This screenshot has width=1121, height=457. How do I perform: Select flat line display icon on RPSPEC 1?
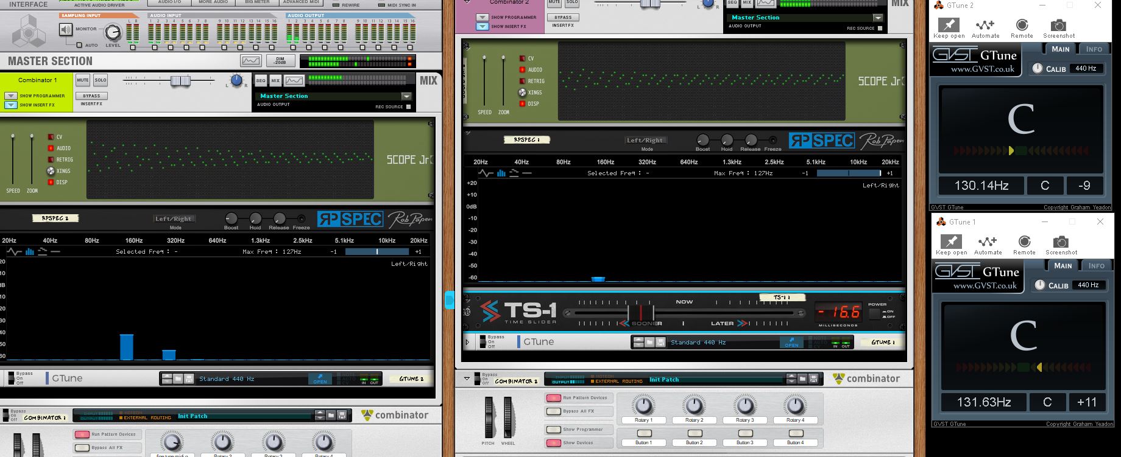pyautogui.click(x=527, y=173)
